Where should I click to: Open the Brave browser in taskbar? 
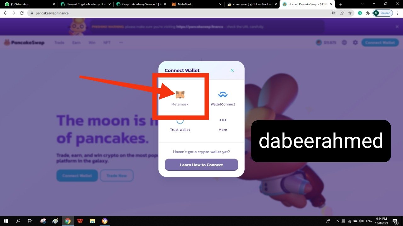coord(105,221)
